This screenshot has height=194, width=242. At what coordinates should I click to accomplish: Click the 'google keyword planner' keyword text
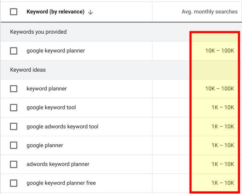pyautogui.click(x=56, y=51)
